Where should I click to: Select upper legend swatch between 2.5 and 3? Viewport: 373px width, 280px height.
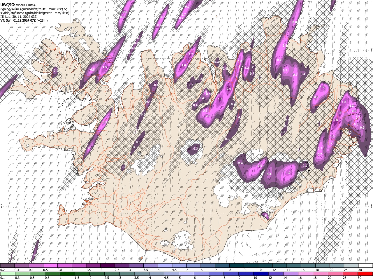(122, 266)
